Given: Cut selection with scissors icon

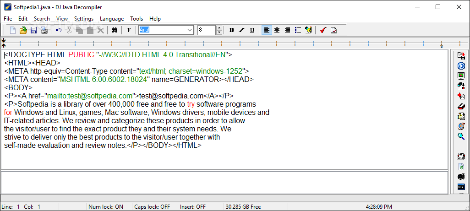Looking at the screenshot, I should point(69,30).
